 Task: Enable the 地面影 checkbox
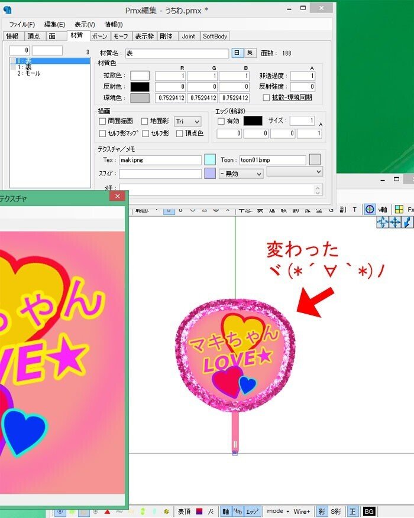tap(144, 121)
